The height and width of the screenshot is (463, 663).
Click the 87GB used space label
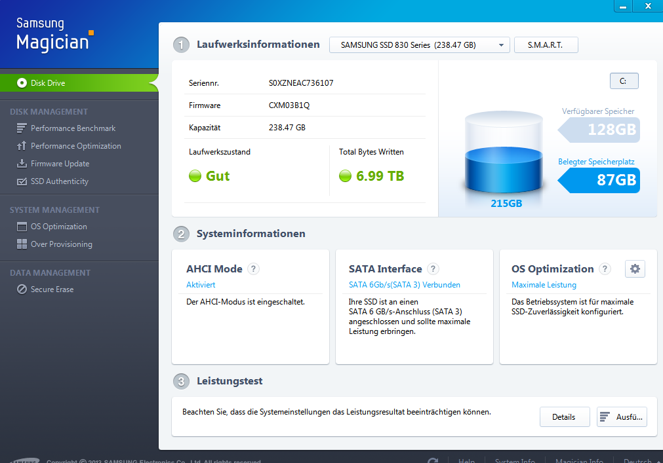pyautogui.click(x=599, y=180)
